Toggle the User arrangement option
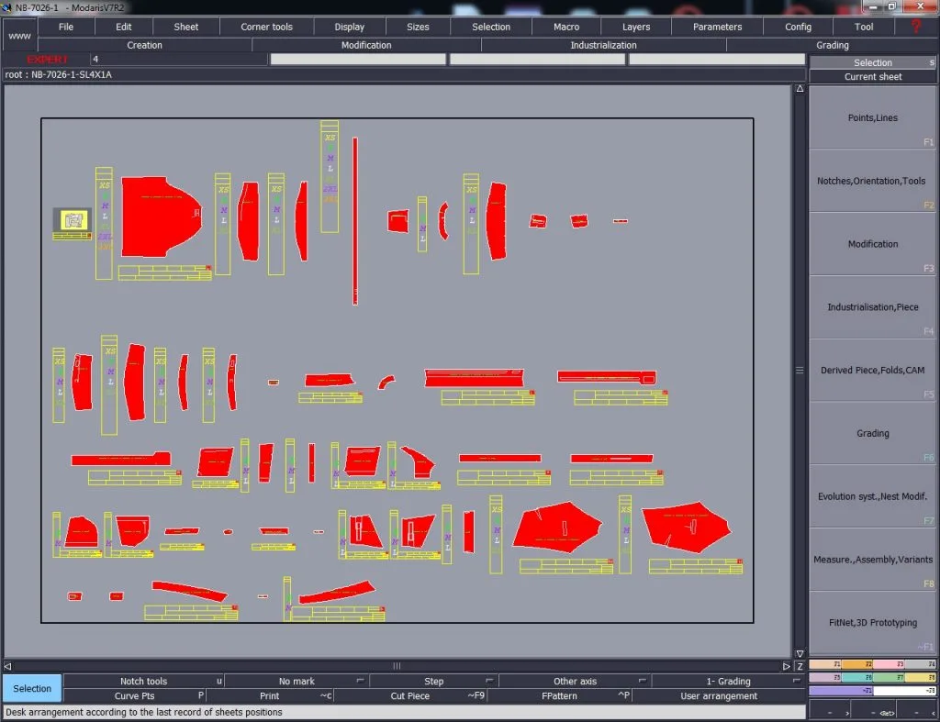The height and width of the screenshot is (722, 940). [719, 695]
